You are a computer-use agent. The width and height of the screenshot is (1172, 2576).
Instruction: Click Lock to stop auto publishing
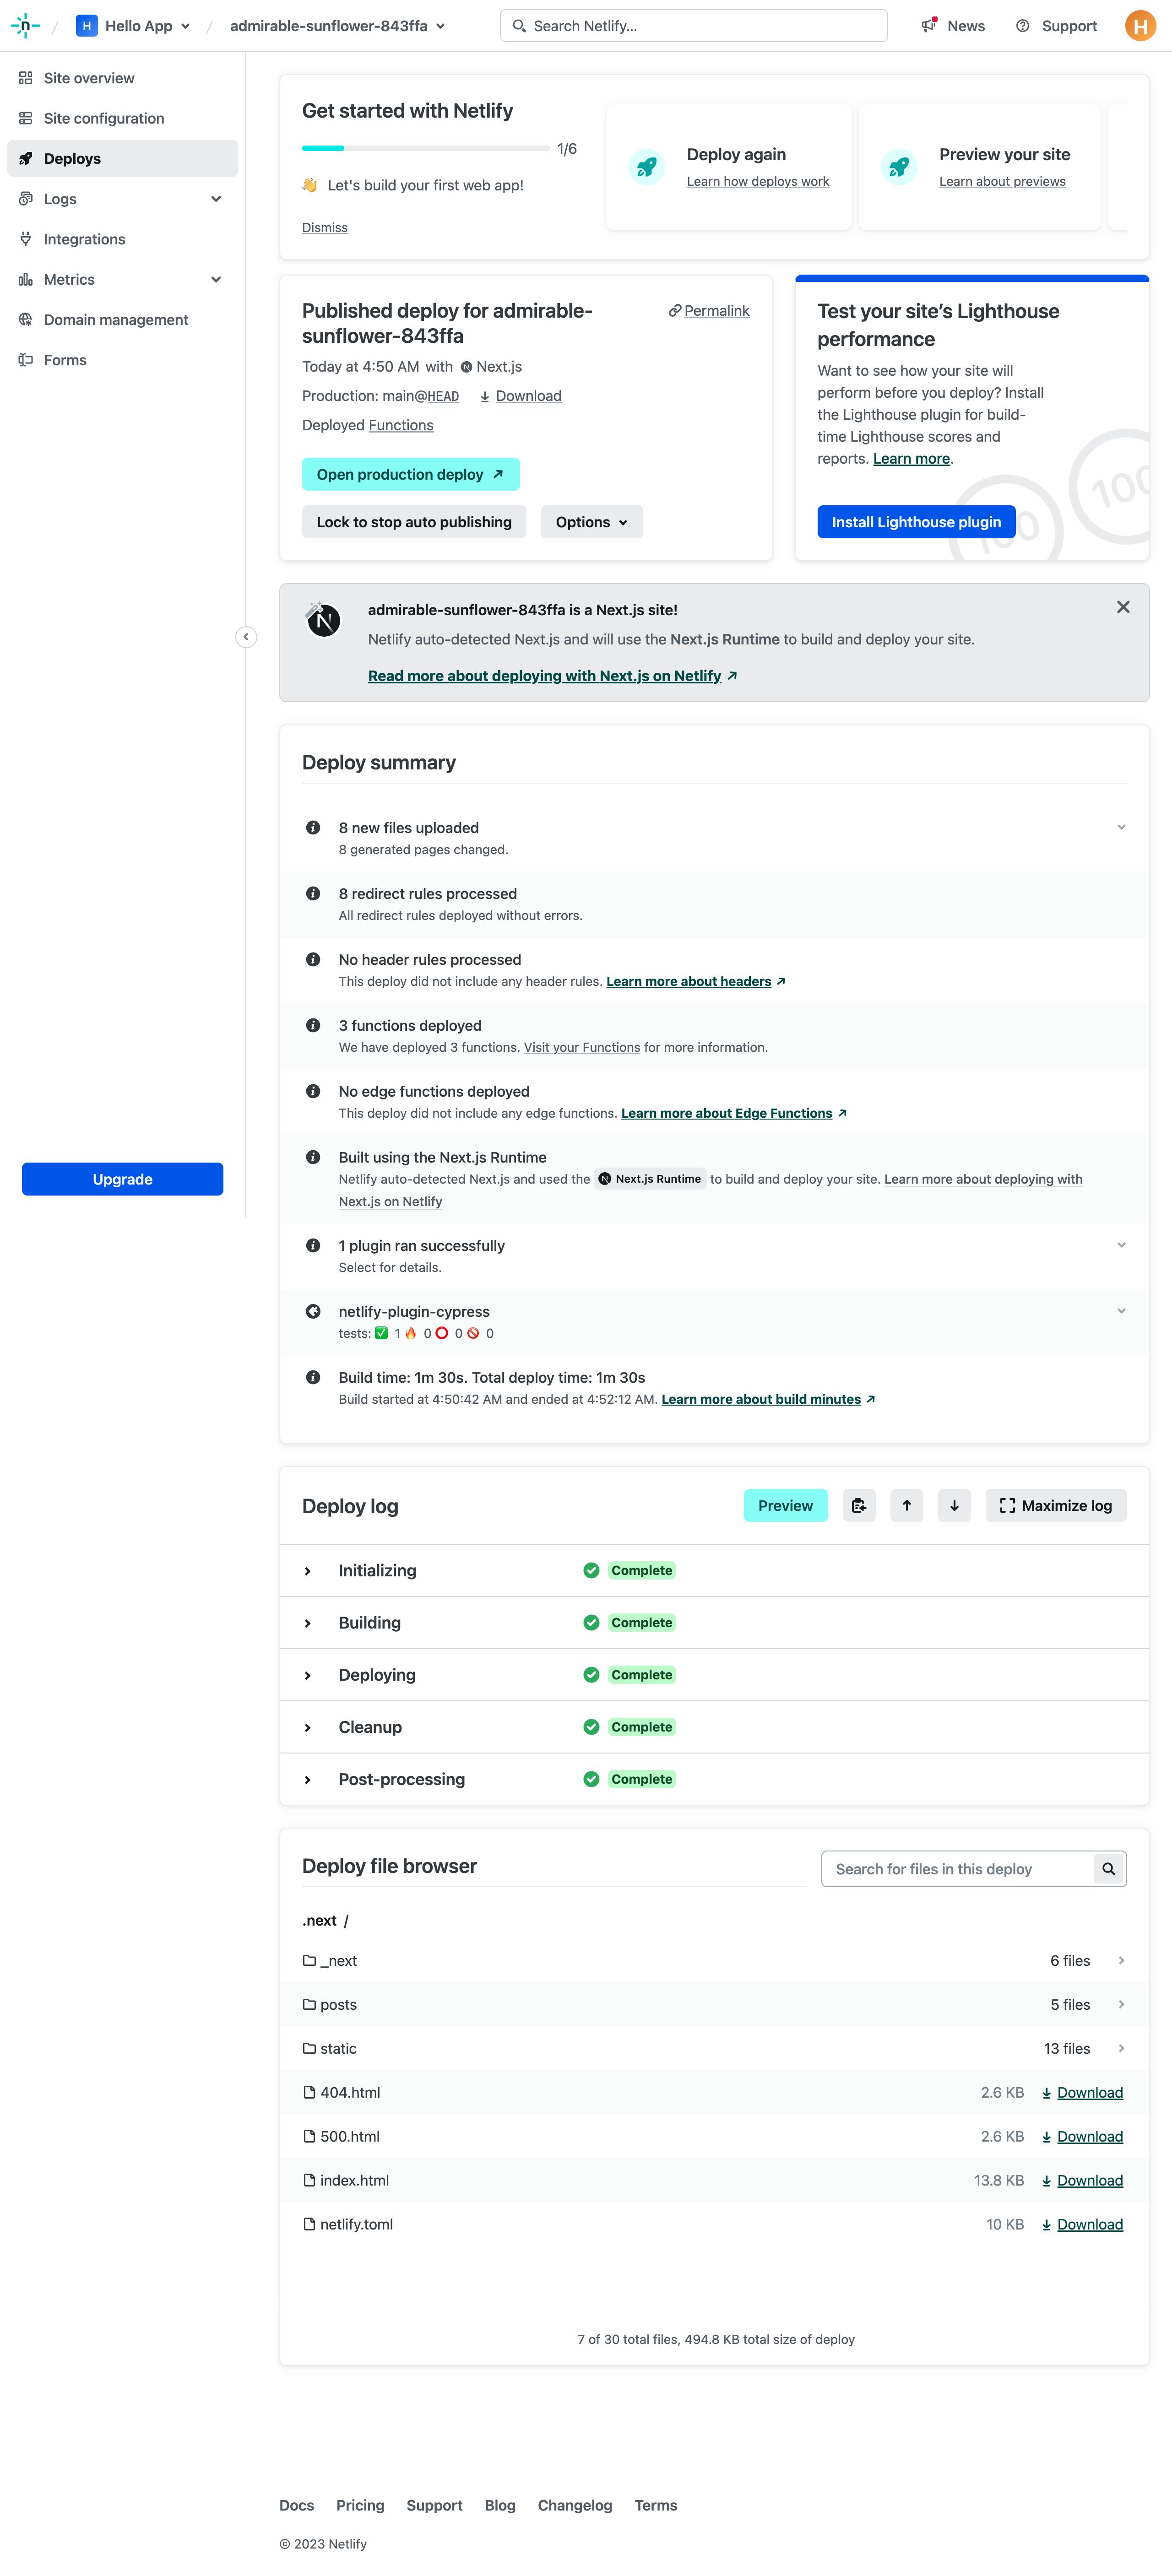[x=414, y=522]
